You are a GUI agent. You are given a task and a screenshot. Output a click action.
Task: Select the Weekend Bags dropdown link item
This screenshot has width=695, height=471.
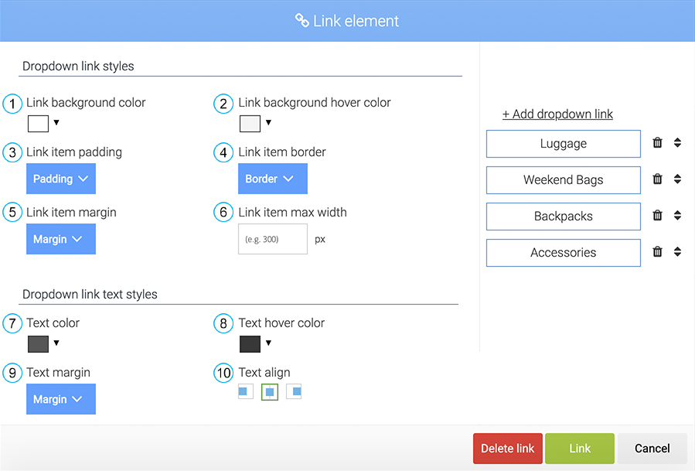pos(563,180)
